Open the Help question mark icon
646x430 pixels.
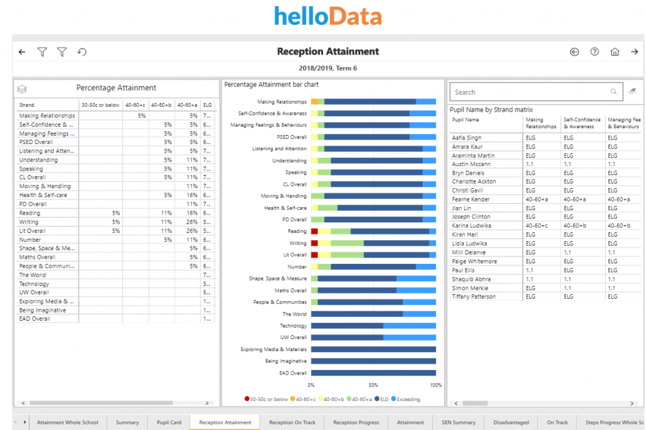click(594, 52)
